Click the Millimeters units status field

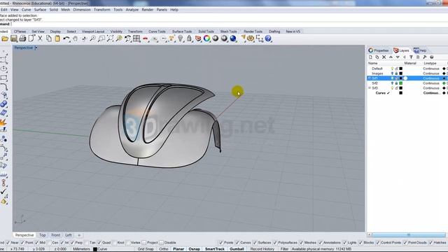coord(81,249)
